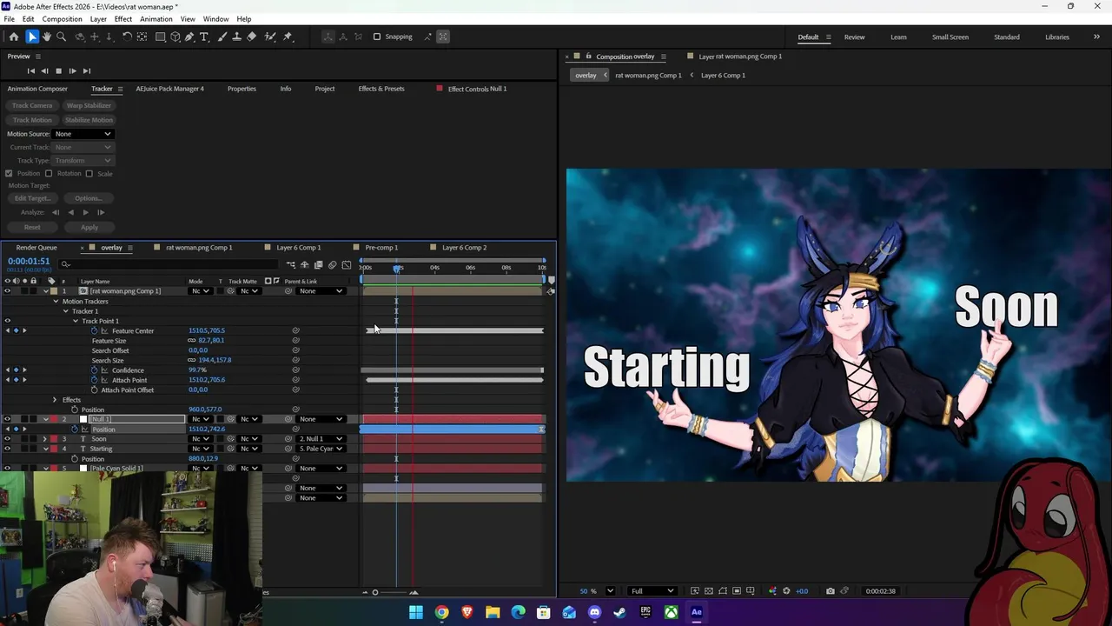Hide the Soon text layer
This screenshot has height=626, width=1112.
pos(7,439)
